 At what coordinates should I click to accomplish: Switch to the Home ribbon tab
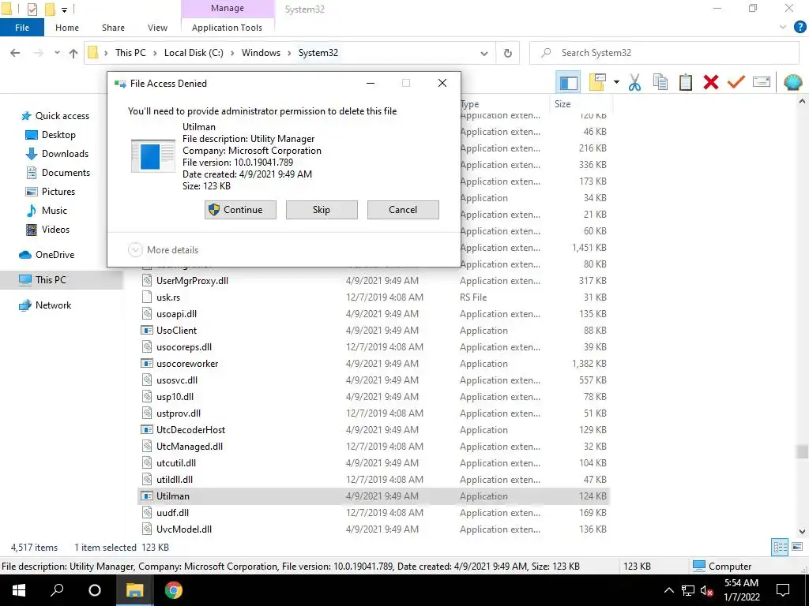click(67, 28)
